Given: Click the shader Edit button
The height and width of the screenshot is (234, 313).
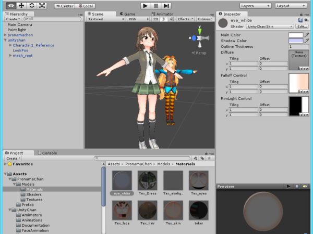Looking at the screenshot, I should click(x=302, y=27).
